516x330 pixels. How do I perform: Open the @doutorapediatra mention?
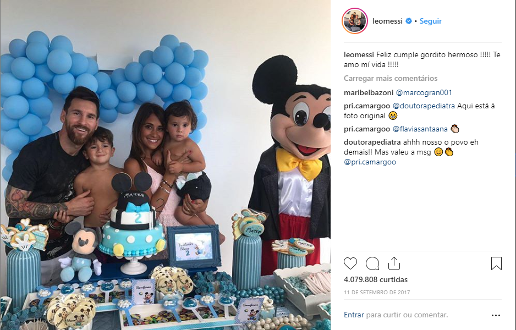[x=424, y=106]
